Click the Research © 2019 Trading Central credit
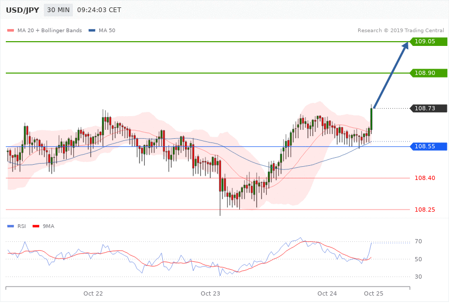Viewport: 449px width, 304px height. pyautogui.click(x=400, y=30)
